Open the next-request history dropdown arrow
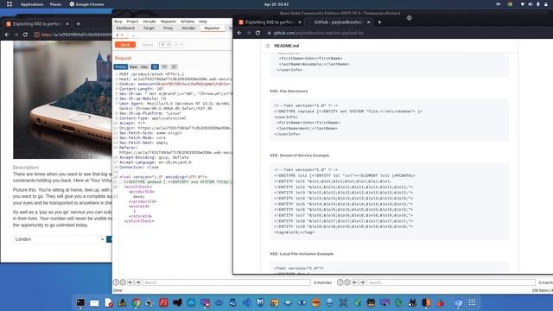553x311 pixels. (181, 45)
